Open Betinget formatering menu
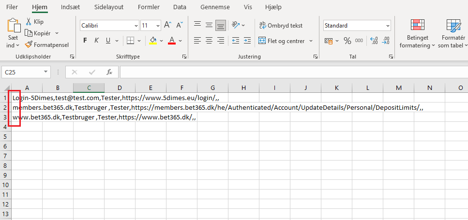The height and width of the screenshot is (220, 468). pyautogui.click(x=418, y=33)
